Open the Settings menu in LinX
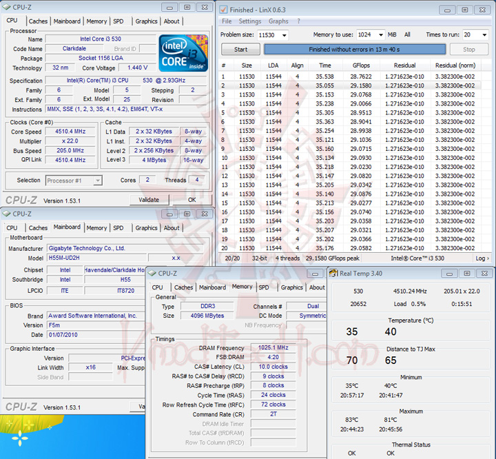 [x=250, y=21]
